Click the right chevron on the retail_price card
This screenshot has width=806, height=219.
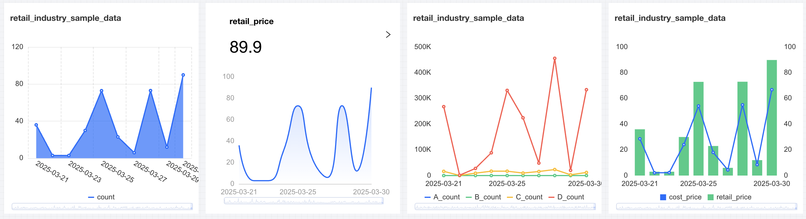(388, 34)
